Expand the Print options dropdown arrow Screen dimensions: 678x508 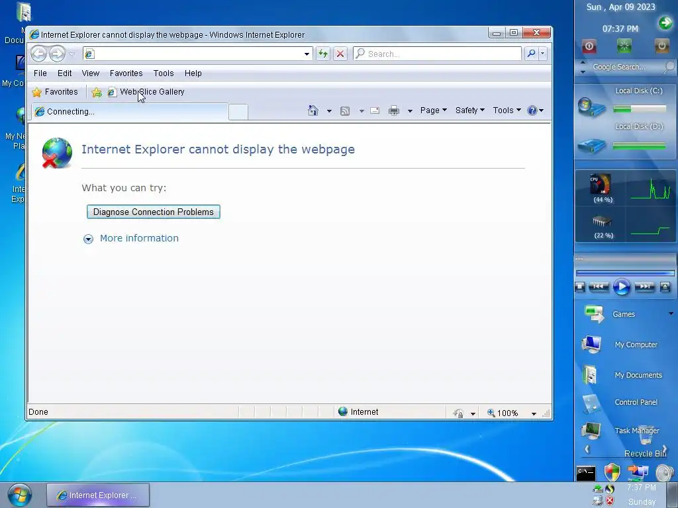[410, 111]
